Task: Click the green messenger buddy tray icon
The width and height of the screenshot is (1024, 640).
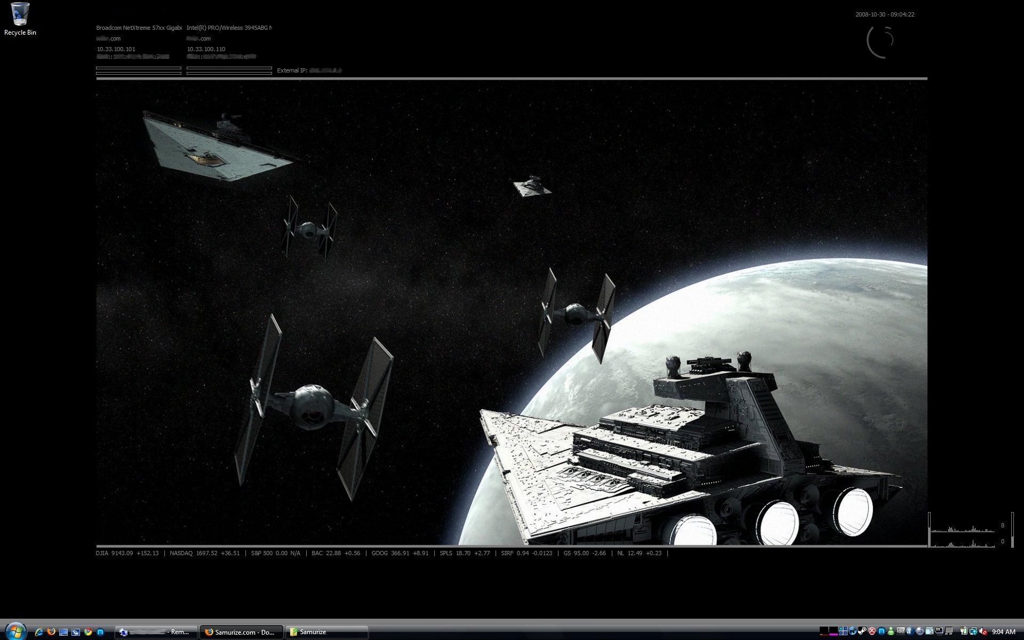Action: (x=891, y=631)
